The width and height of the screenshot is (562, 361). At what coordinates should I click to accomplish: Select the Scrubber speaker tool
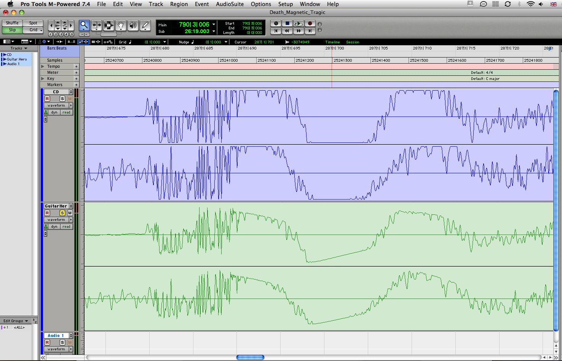click(x=133, y=26)
